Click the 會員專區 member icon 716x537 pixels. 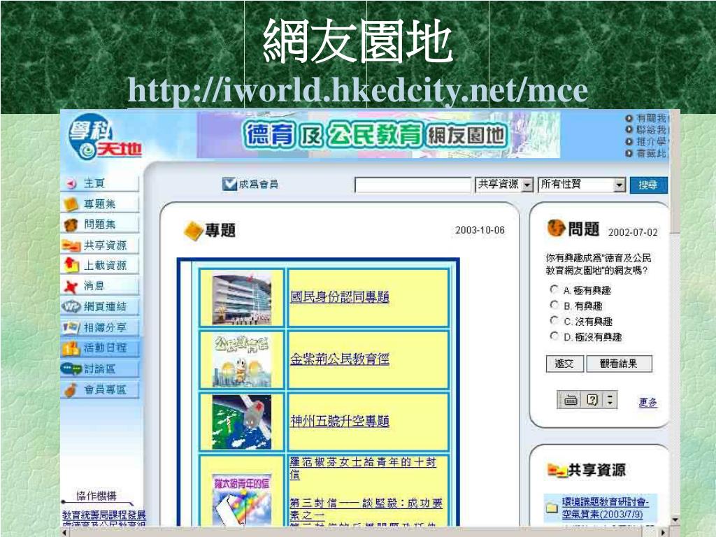pos(71,390)
